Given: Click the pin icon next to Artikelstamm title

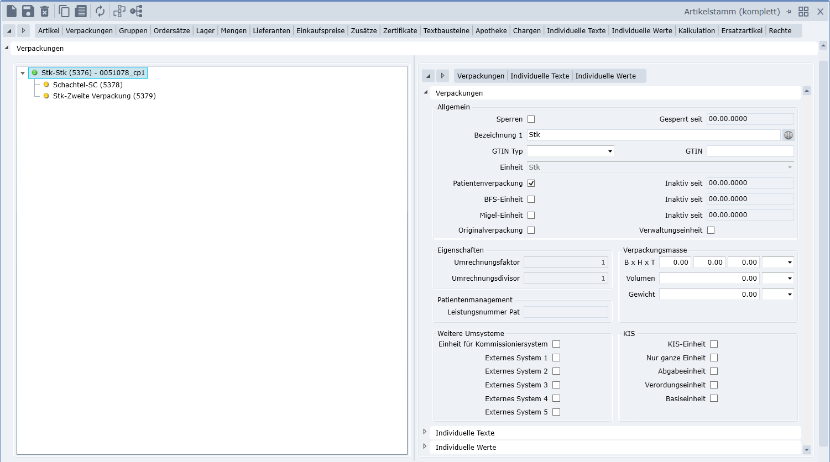Looking at the screenshot, I should point(789,12).
